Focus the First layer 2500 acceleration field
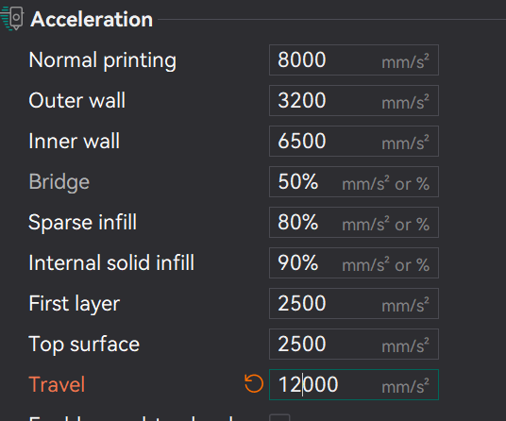 click(354, 304)
